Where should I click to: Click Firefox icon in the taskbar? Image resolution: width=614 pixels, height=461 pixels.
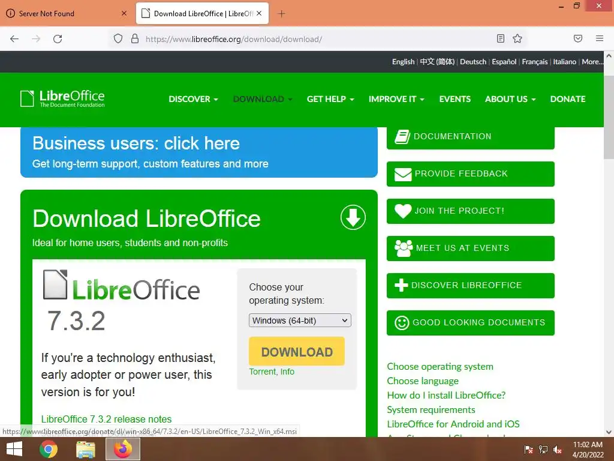pyautogui.click(x=123, y=449)
